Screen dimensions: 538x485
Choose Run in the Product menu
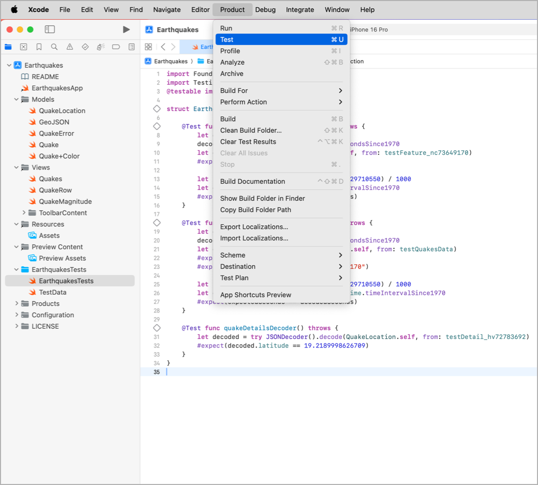pos(281,28)
